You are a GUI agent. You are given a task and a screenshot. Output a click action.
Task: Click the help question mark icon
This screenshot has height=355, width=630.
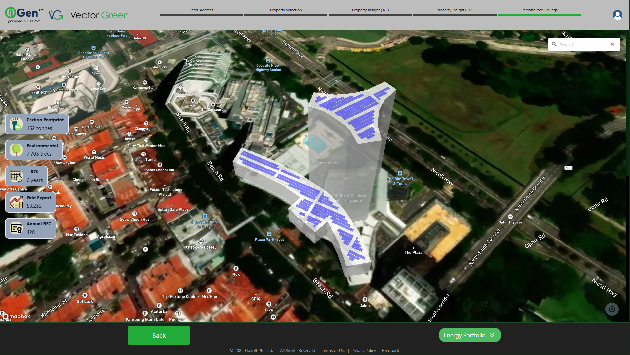point(612,309)
